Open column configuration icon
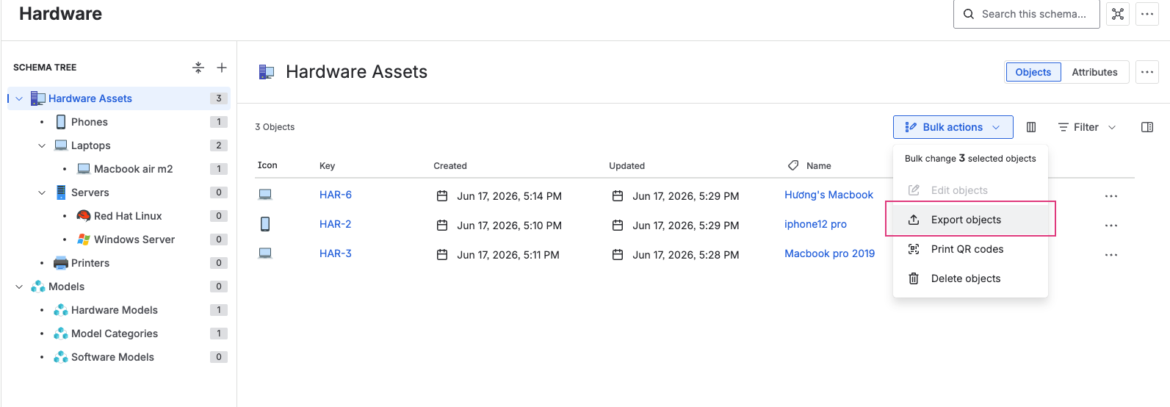Screen dimensions: 1170x407 tap(1031, 127)
